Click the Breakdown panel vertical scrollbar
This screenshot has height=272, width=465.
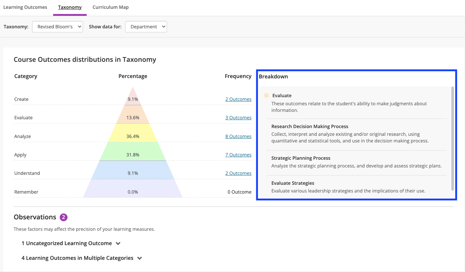coord(452,138)
